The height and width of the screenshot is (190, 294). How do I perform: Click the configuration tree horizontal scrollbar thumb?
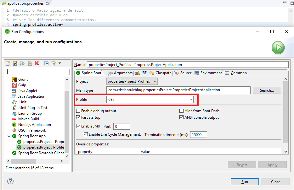pos(23,161)
